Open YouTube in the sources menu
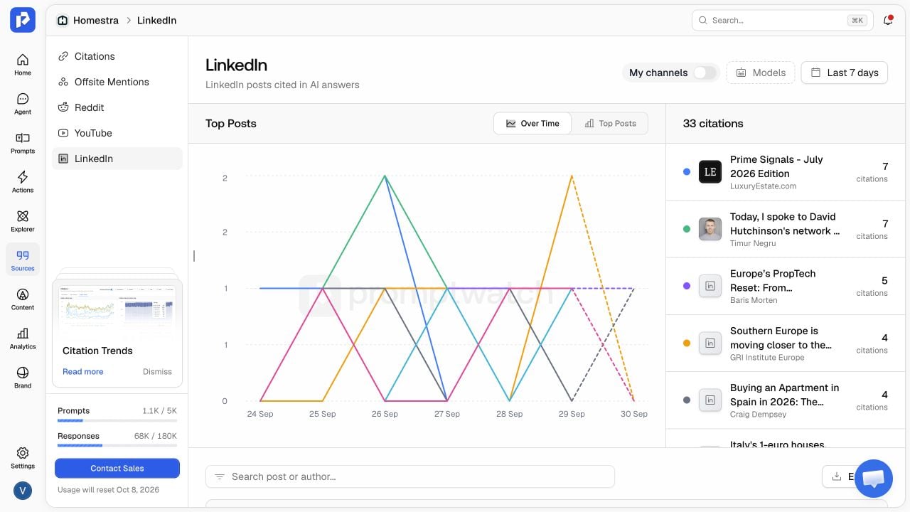 coord(117,133)
